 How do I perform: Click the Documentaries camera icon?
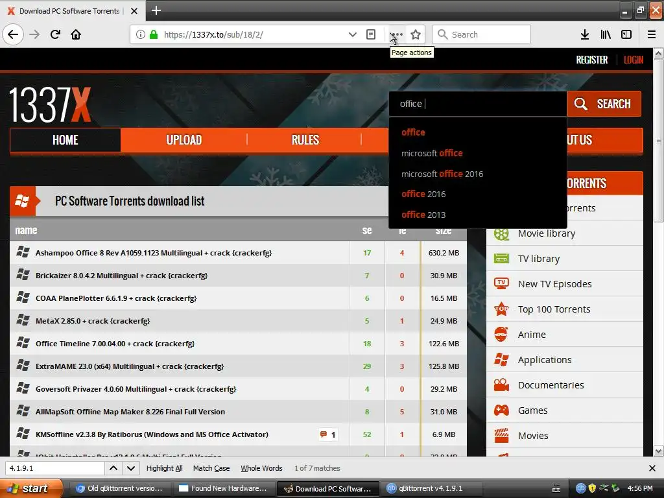501,385
